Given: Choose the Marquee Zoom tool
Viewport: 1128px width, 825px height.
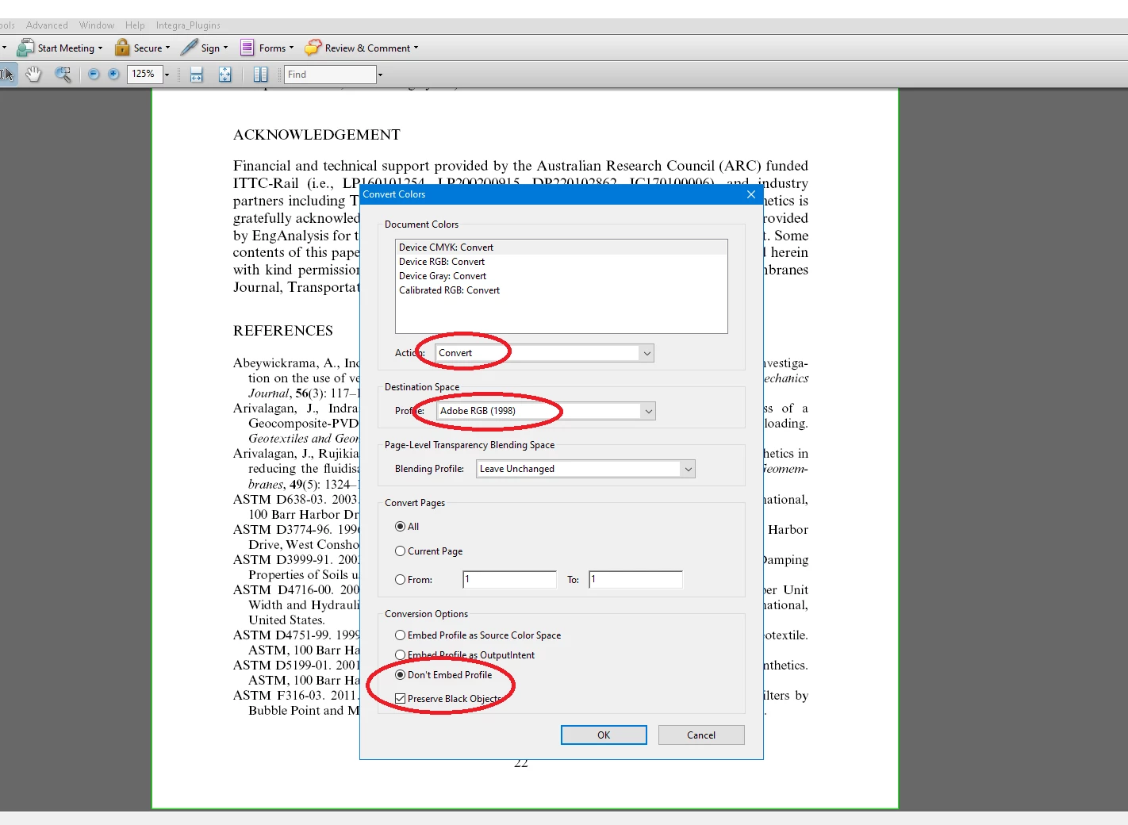Looking at the screenshot, I should (63, 75).
